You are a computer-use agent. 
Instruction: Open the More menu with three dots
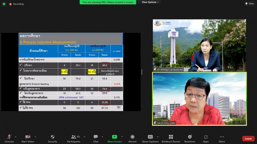222,137
